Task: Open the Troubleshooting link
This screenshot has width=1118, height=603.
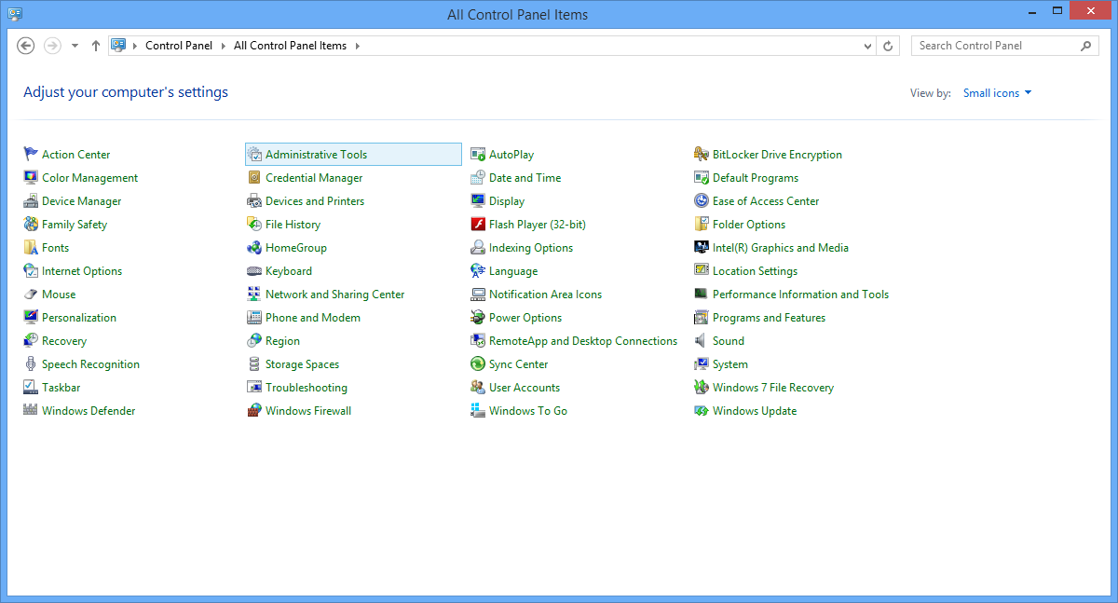Action: 307,388
